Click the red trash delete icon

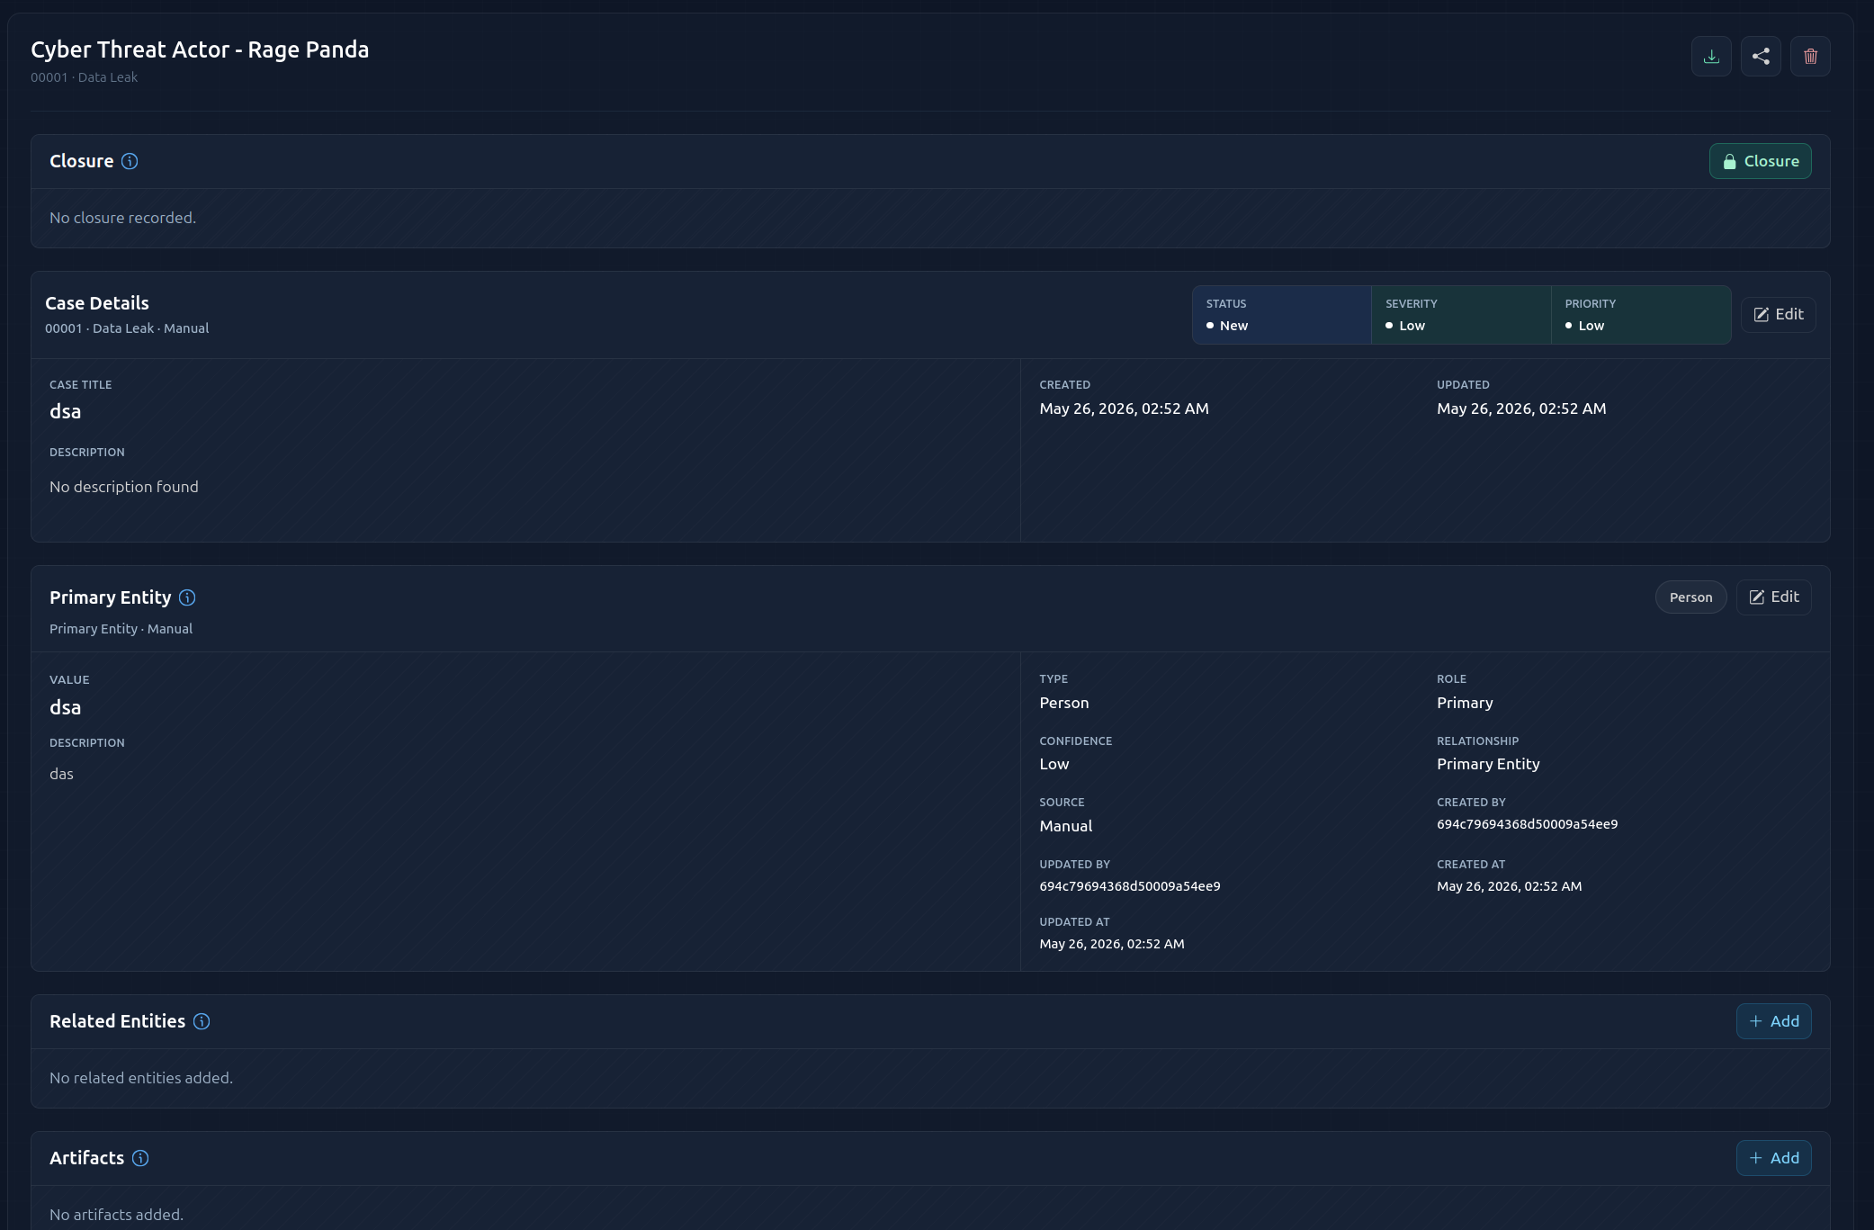click(1810, 56)
